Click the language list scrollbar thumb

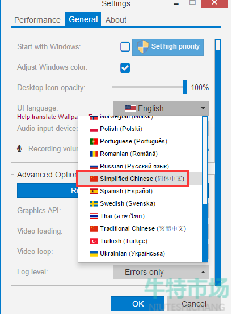coord(205,160)
